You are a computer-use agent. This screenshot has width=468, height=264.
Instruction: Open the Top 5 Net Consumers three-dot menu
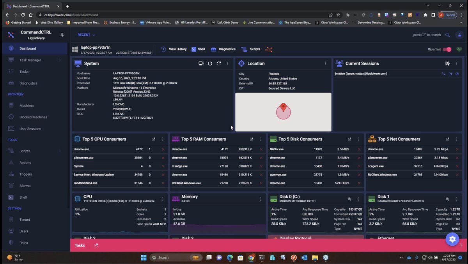(456, 139)
